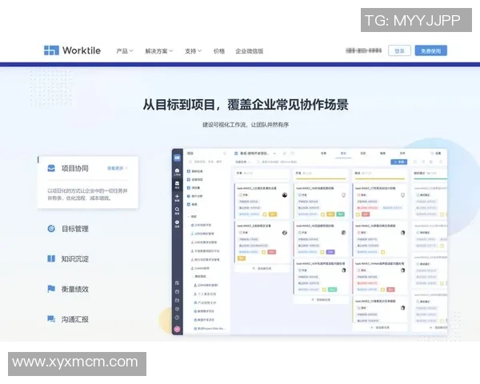Screen dimensions: 480x384
Task: Open the project icon in dark sidebar
Action: click(178, 184)
